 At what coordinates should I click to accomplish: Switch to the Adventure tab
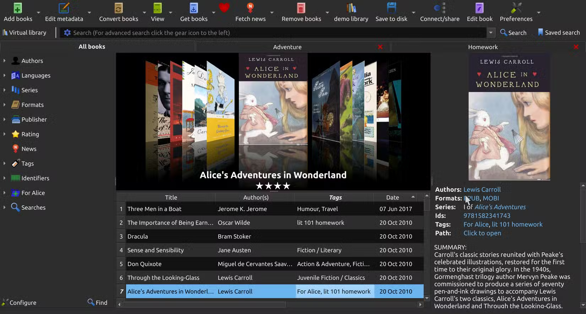tap(287, 47)
